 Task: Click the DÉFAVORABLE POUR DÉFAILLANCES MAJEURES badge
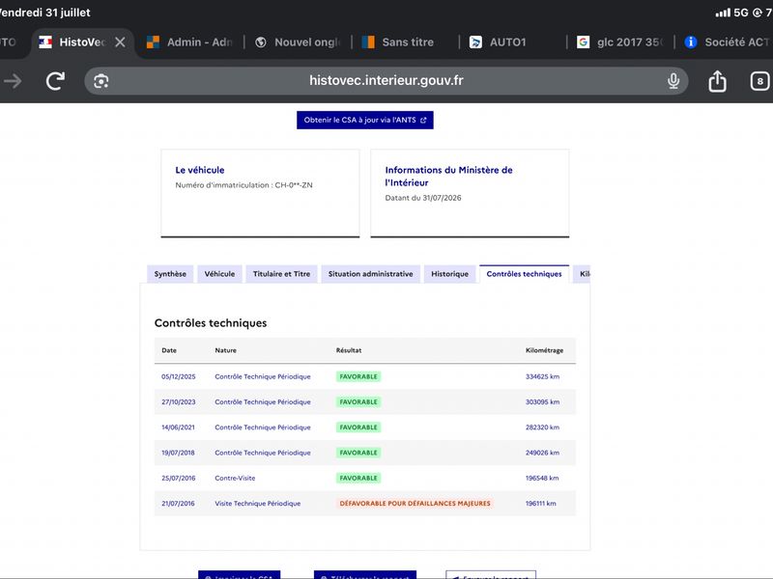pos(415,503)
